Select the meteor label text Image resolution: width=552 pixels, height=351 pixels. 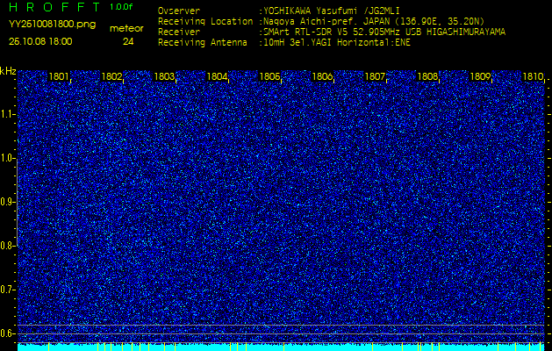coord(126,29)
